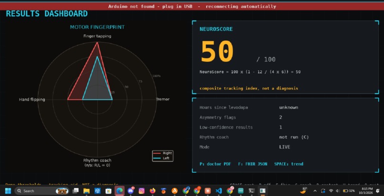Launch File Explorer from the taskbar
Viewport: 384px width, 196px height.
[x=86, y=191]
